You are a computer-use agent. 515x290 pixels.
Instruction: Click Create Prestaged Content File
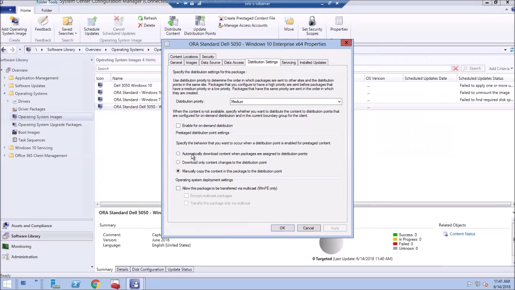tap(247, 18)
